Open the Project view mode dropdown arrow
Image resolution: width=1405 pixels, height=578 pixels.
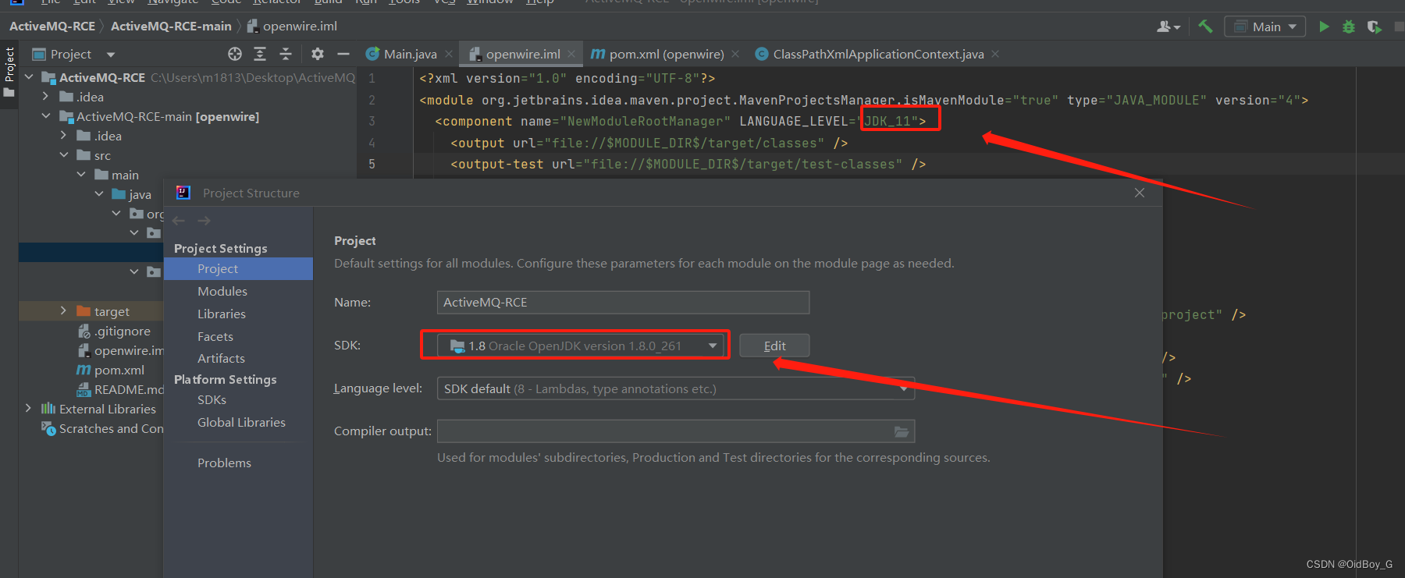tap(111, 55)
